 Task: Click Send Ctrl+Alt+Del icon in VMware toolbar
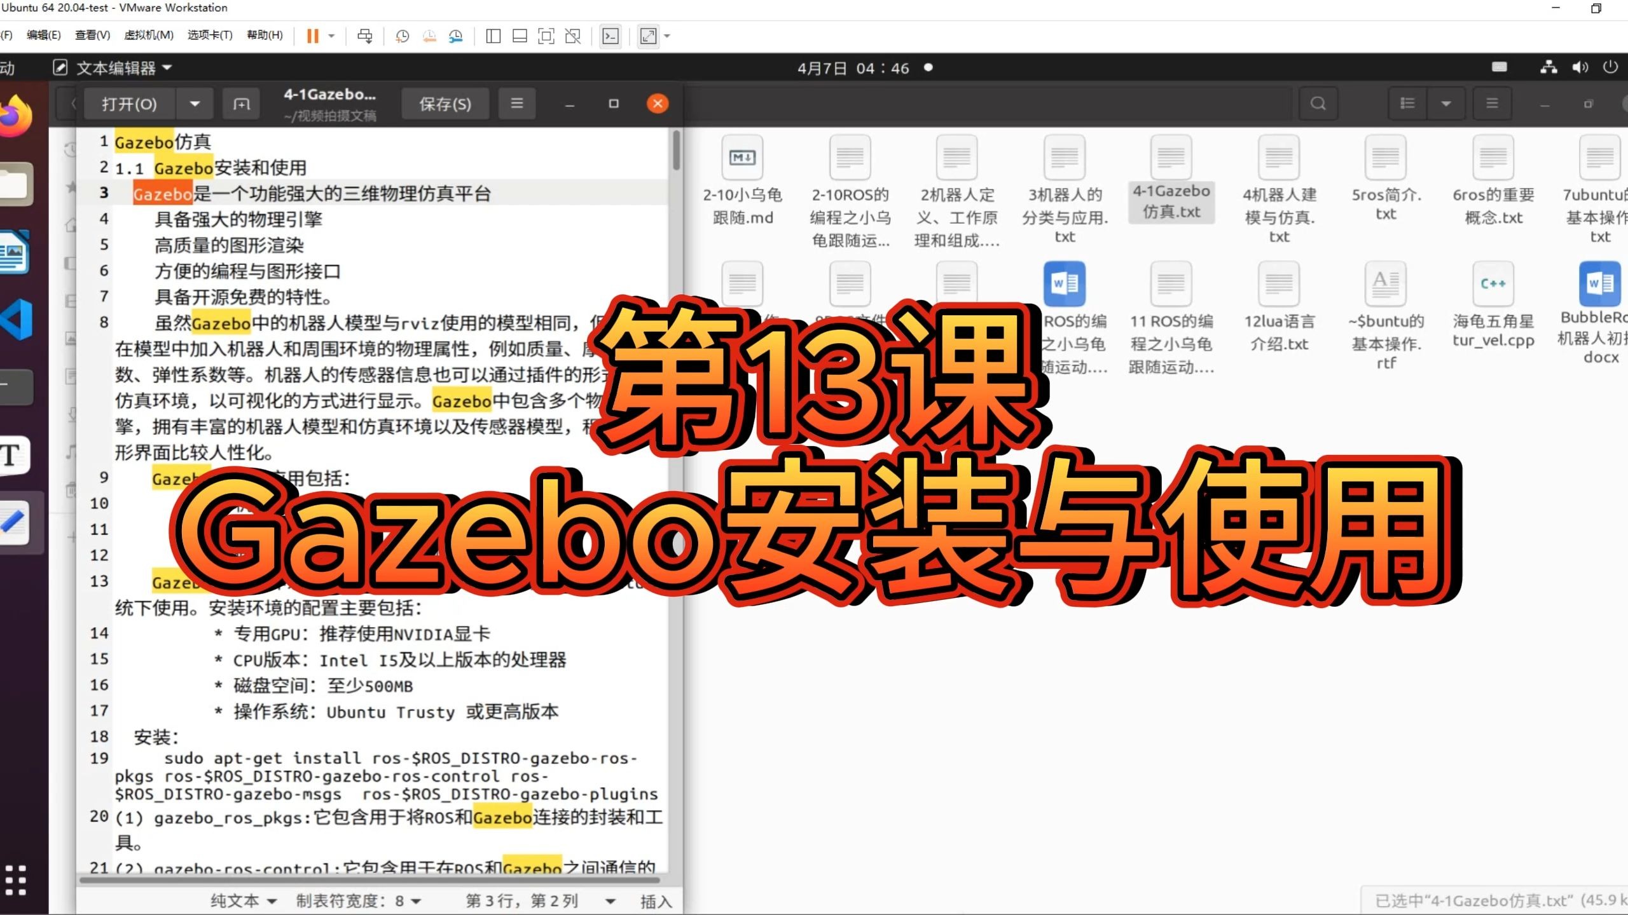(365, 36)
